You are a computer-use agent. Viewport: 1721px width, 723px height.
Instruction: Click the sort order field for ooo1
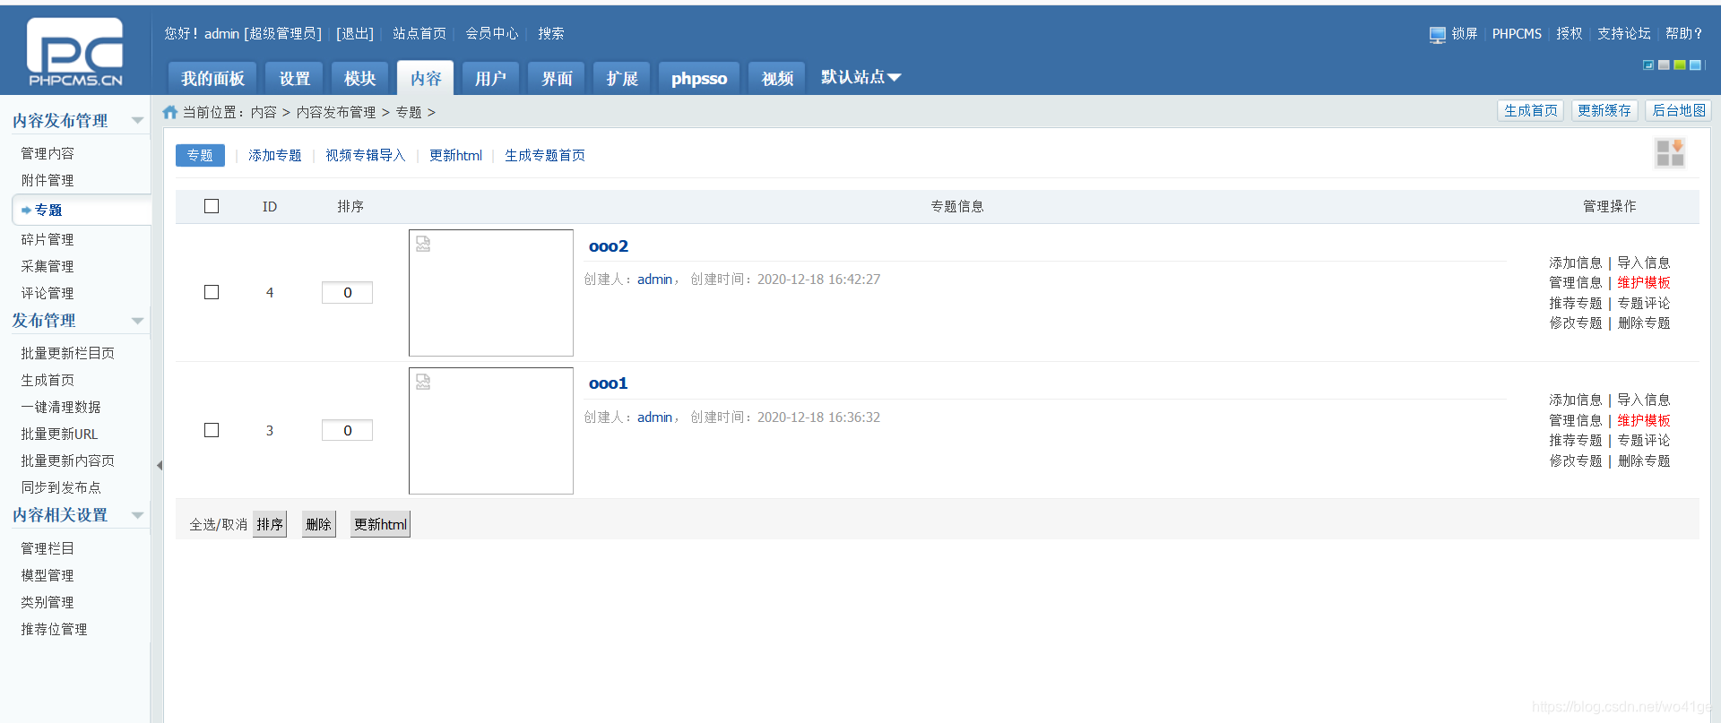click(348, 430)
